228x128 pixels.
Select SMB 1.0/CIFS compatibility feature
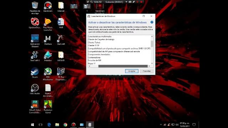(119, 48)
